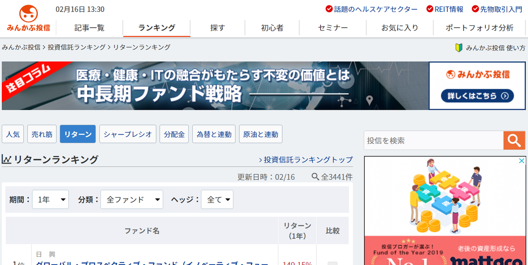Select the 売れ筋 ranking button
This screenshot has width=528, height=265.
[x=42, y=134]
